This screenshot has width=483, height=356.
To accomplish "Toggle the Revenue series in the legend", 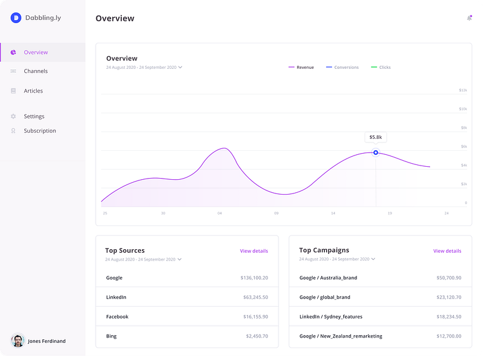I will click(301, 68).
